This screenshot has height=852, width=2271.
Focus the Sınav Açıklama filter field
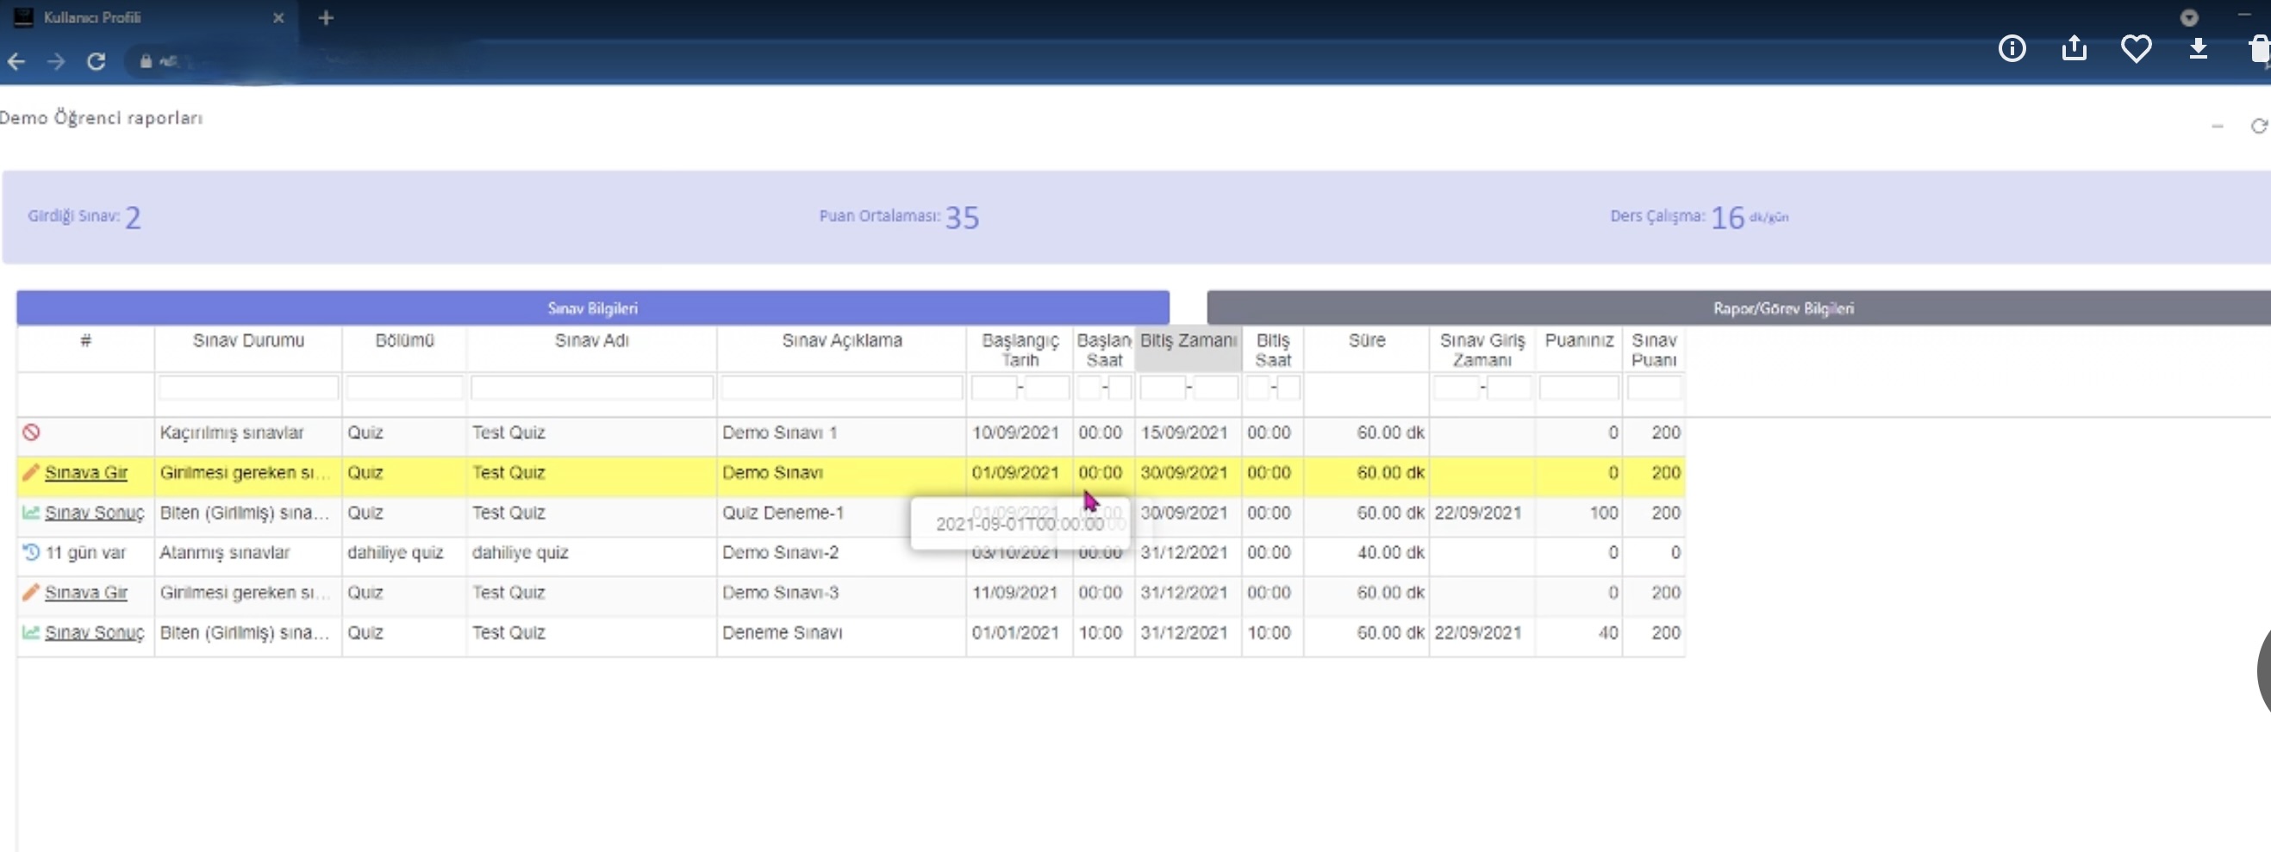842,388
